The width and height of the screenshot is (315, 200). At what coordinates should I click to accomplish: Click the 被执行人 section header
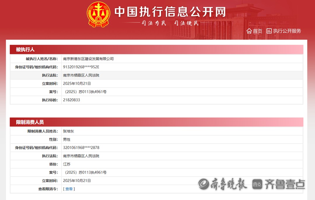pyautogui.click(x=25, y=50)
